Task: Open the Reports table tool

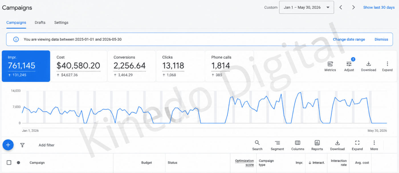Action: pos(317,145)
